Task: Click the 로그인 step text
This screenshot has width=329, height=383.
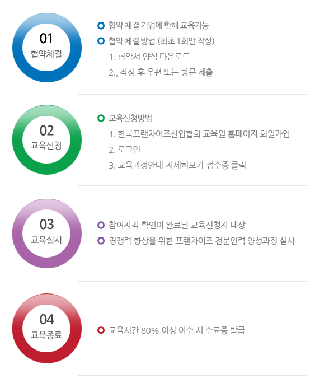Action: (129, 150)
